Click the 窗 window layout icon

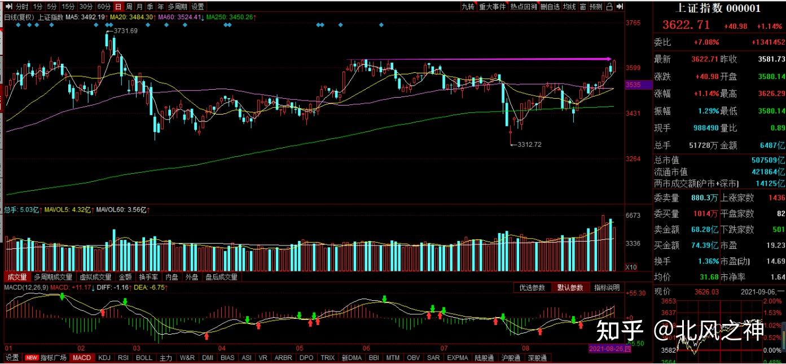click(582, 7)
